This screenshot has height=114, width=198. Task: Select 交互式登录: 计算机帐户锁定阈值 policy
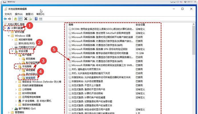point(88,97)
